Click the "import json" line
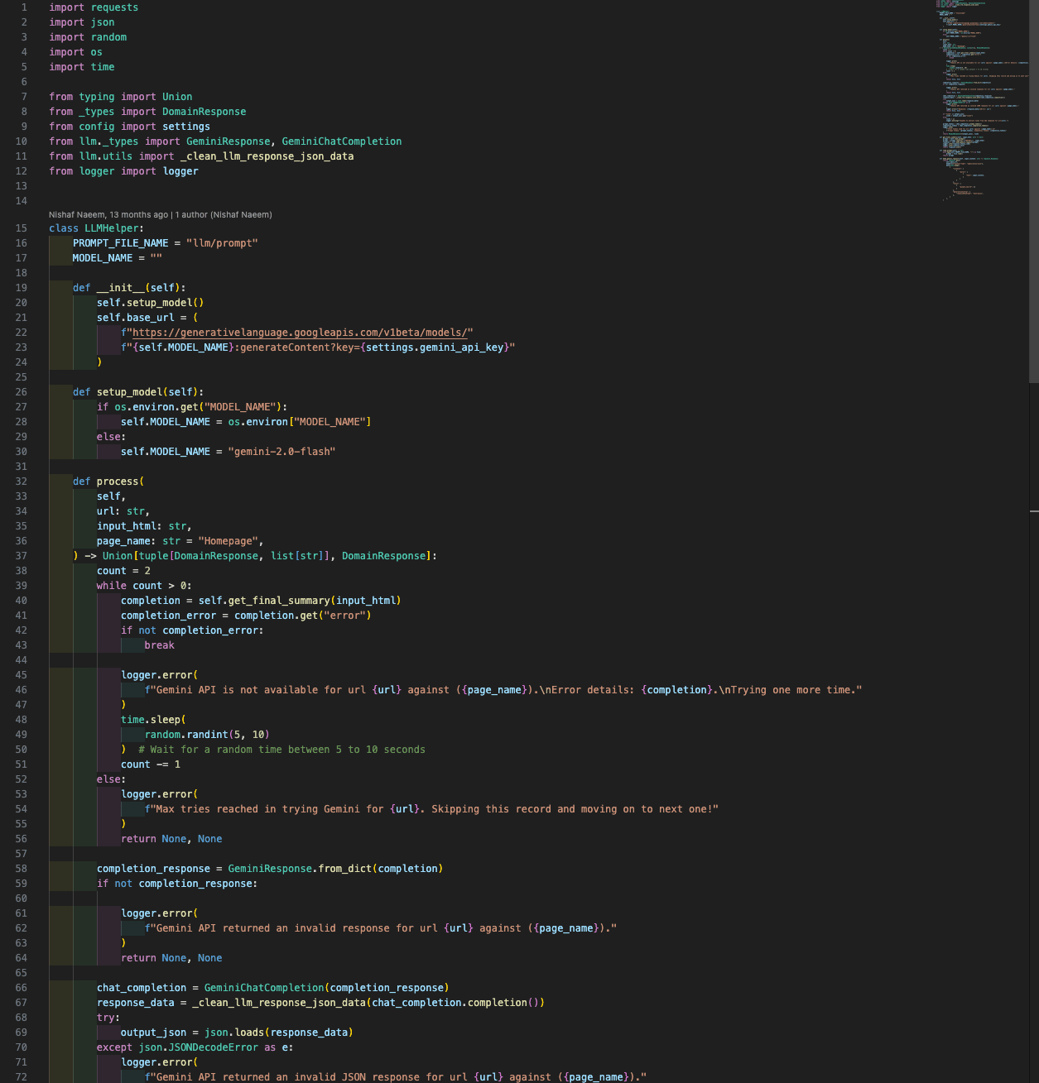Viewport: 1039px width, 1083px height. 82,22
